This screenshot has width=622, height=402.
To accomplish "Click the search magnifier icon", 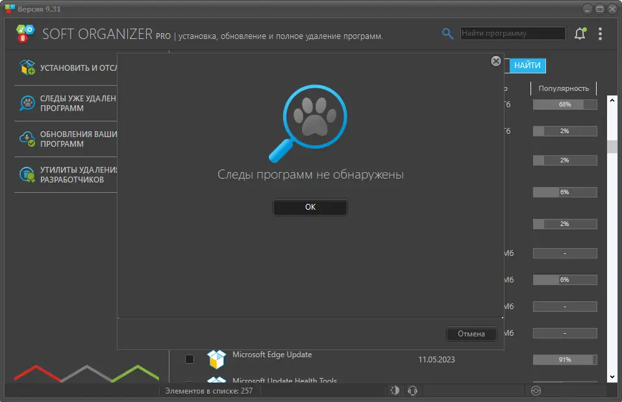I will pyautogui.click(x=447, y=34).
